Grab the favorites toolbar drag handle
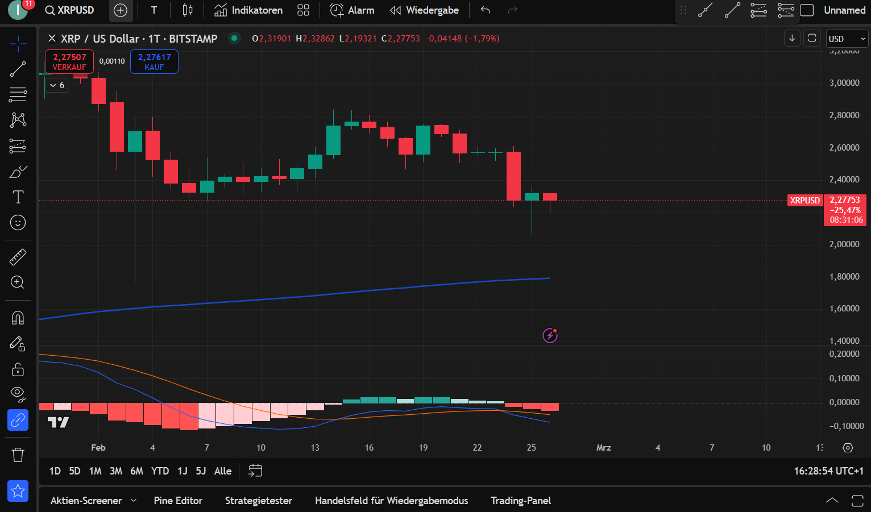 (683, 10)
